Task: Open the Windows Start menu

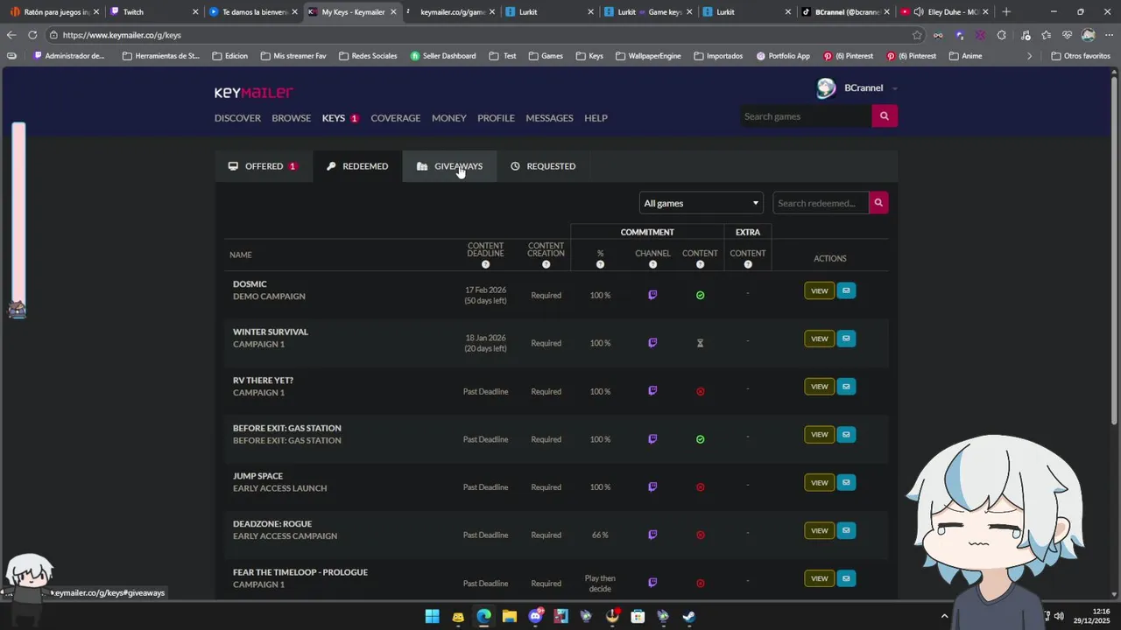Action: pos(432,617)
